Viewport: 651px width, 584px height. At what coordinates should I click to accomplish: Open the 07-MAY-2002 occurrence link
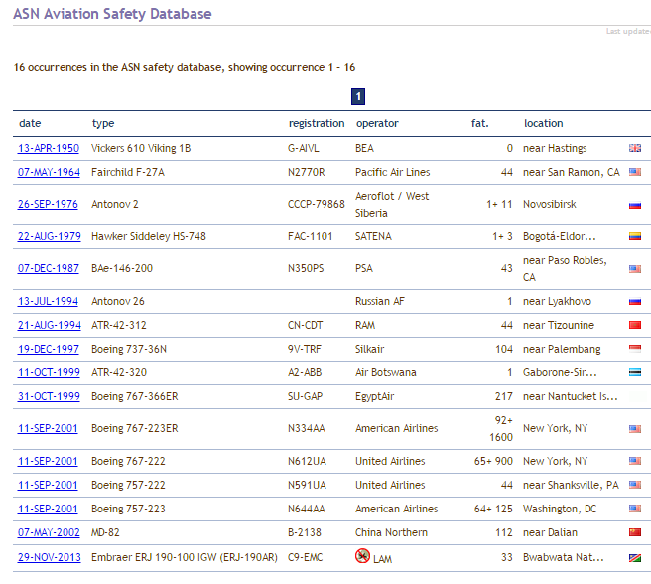(x=49, y=532)
